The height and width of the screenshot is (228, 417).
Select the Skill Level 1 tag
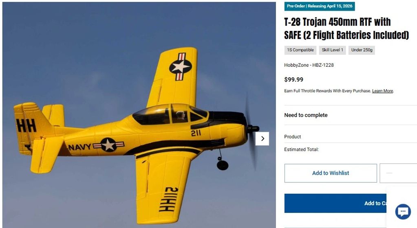point(333,50)
